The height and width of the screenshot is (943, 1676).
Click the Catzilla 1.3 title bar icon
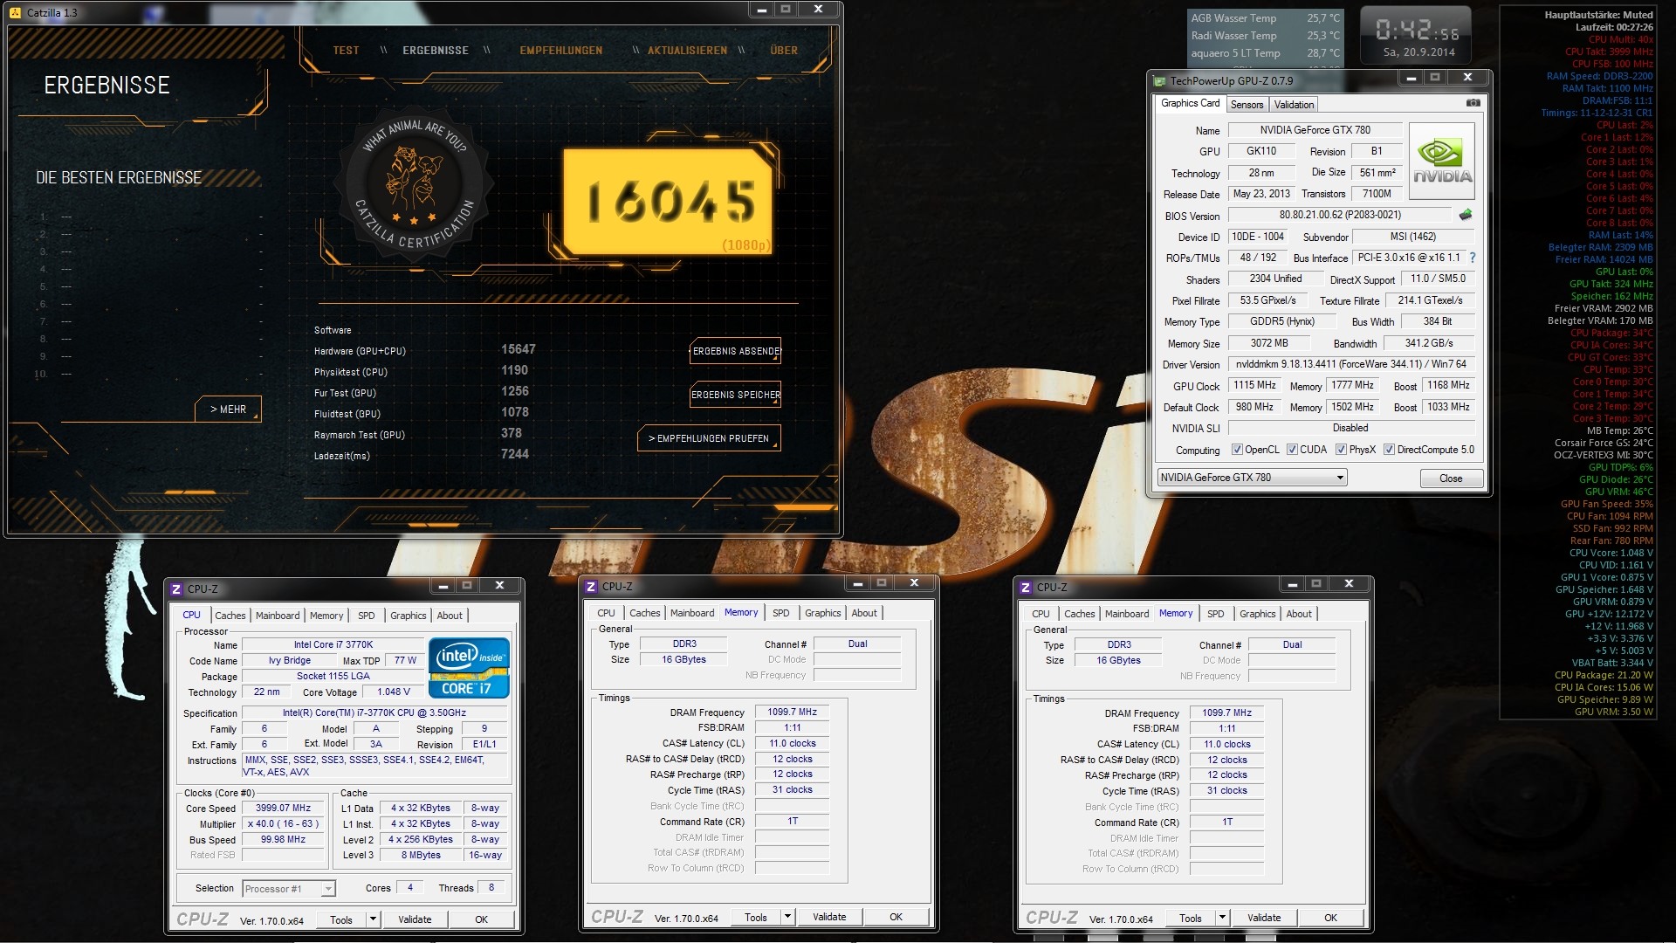coord(17,12)
